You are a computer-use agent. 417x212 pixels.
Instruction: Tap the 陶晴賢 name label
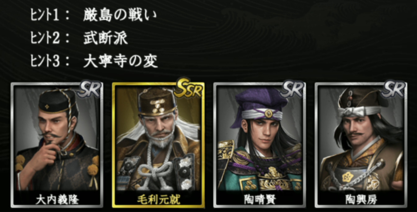point(260,199)
